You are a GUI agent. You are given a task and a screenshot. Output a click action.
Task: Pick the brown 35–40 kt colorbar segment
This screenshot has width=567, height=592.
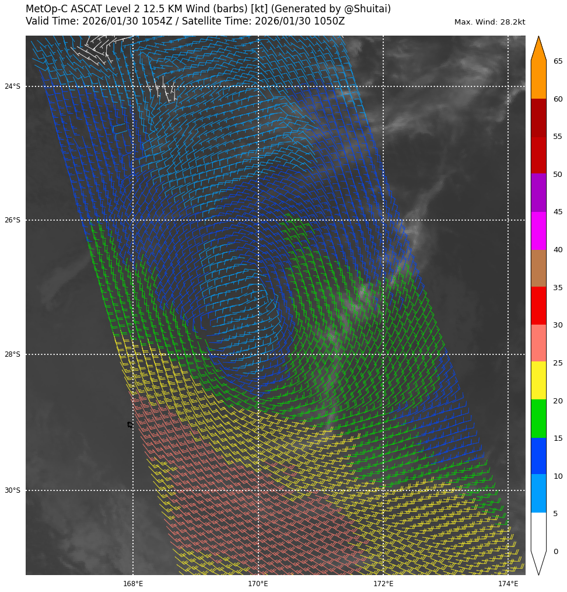point(538,268)
